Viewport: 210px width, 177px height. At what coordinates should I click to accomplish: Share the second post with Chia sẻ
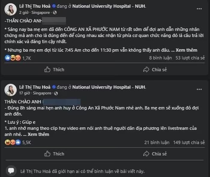pos(155,154)
